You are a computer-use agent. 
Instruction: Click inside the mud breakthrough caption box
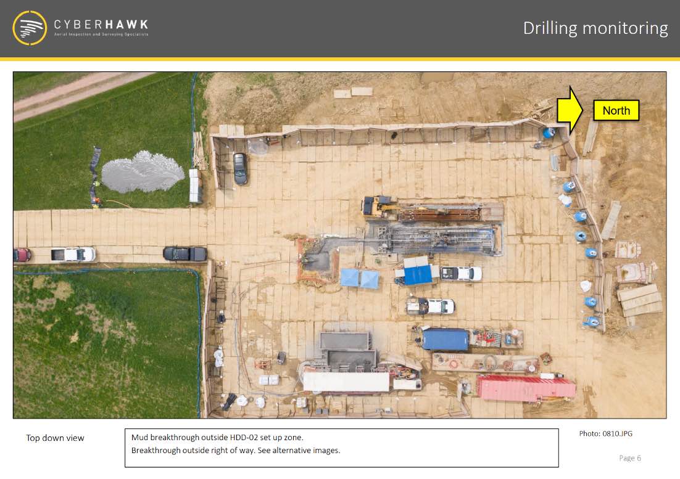341,448
